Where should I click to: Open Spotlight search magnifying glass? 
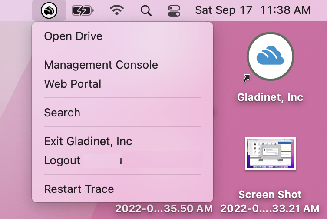coord(146,10)
